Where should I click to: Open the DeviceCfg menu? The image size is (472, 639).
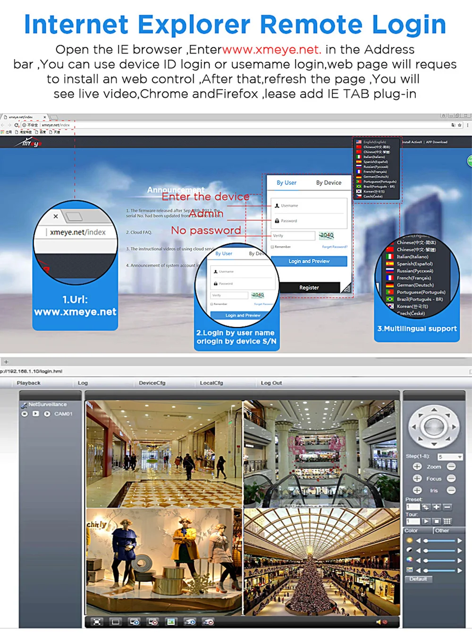pos(152,383)
